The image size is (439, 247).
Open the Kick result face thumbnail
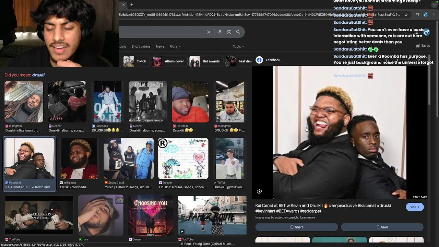[x=101, y=215]
